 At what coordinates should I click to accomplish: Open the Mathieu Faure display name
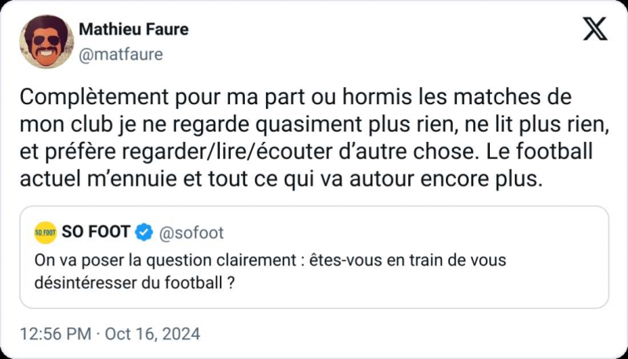133,30
